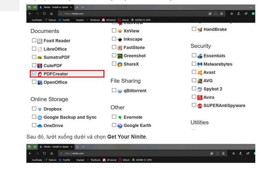Select the qBittorrent checkbox
The image size is (276, 170).
point(114,90)
